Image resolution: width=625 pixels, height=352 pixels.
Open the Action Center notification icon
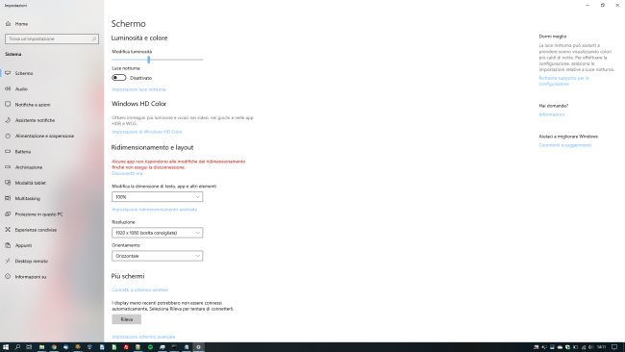click(x=614, y=347)
